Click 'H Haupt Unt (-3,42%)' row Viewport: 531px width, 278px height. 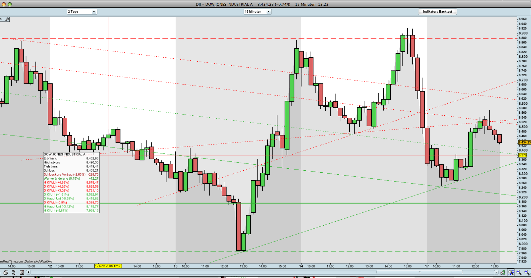(x=71, y=207)
